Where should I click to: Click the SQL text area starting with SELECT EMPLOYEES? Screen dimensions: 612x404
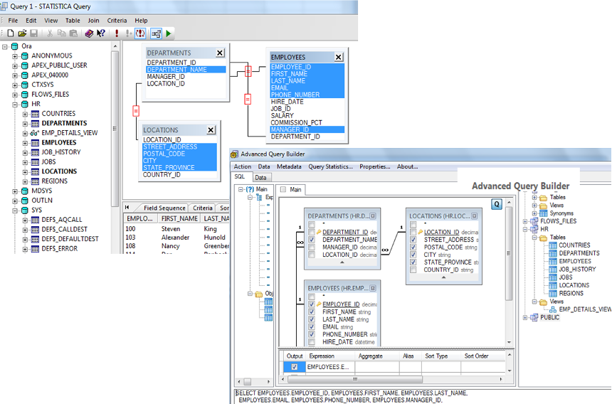tap(423, 397)
